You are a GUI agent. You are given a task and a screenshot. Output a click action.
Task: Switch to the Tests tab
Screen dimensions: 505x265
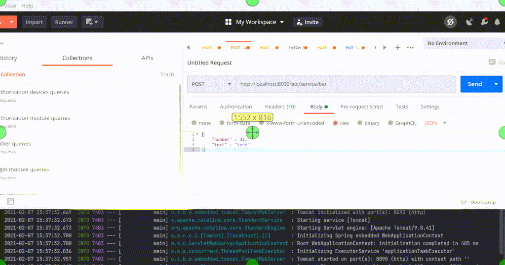tap(402, 107)
